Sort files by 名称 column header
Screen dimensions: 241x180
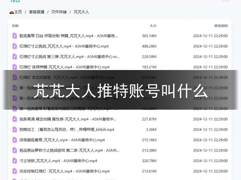click(x=15, y=26)
